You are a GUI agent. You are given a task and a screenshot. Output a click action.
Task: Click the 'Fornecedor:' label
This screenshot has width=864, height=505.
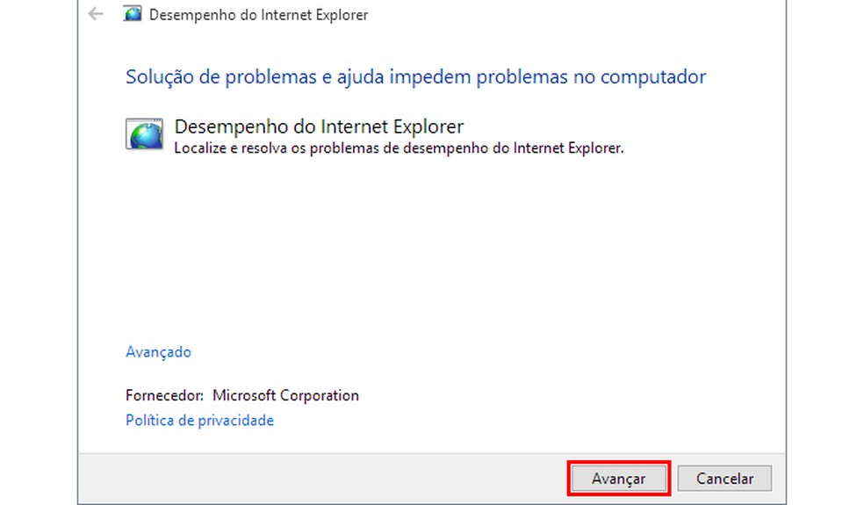pyautogui.click(x=165, y=396)
